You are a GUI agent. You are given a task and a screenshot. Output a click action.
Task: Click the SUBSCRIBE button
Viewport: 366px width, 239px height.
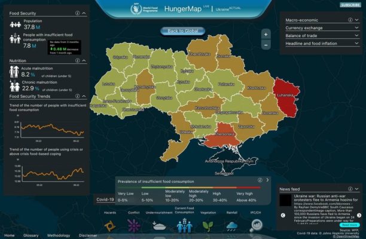(350, 5)
